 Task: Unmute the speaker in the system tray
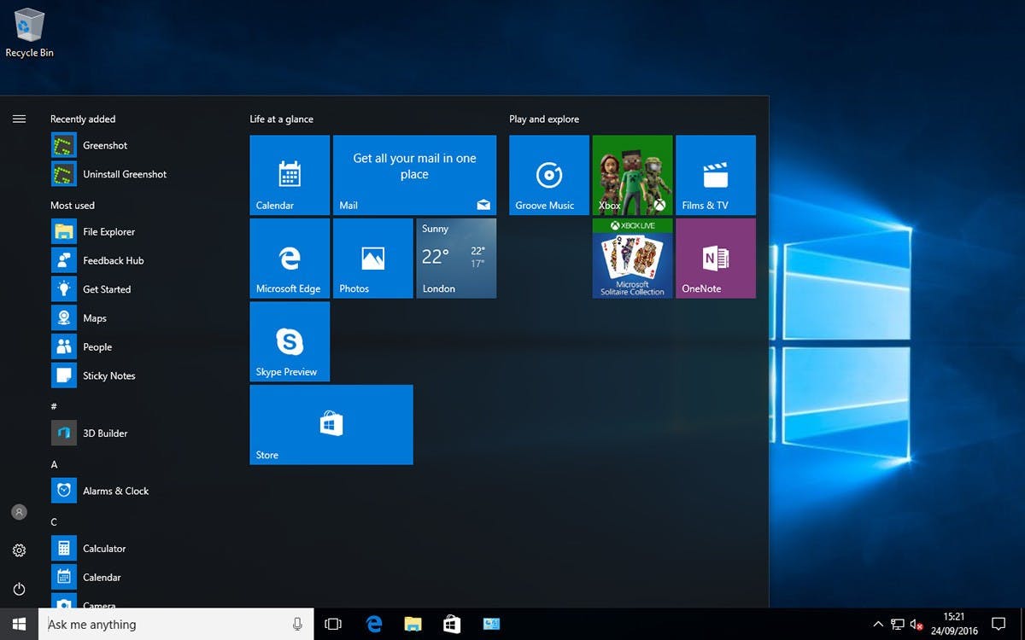[917, 624]
